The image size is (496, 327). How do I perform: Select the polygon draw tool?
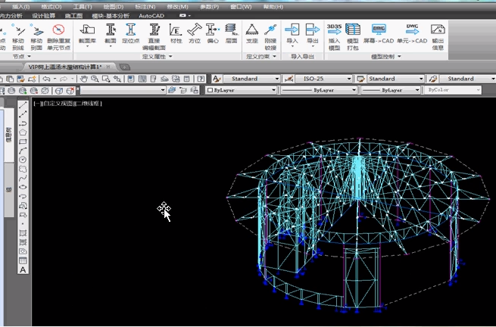23,132
